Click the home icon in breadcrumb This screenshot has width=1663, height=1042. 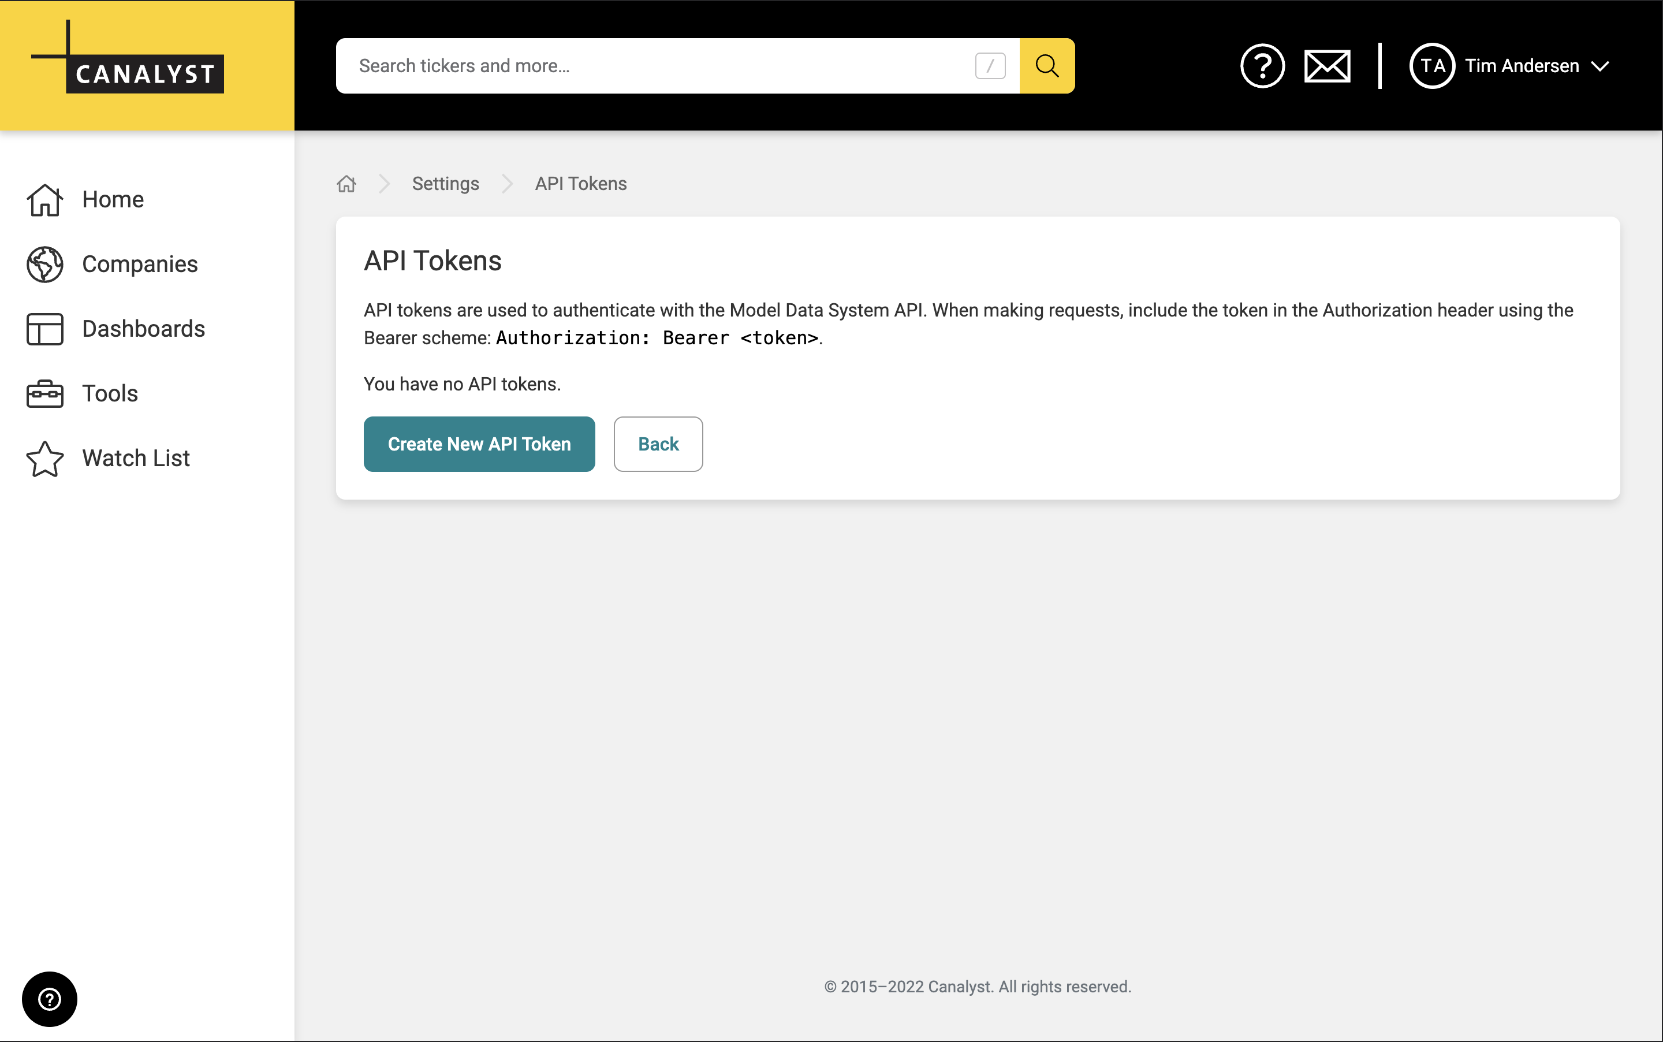point(346,183)
